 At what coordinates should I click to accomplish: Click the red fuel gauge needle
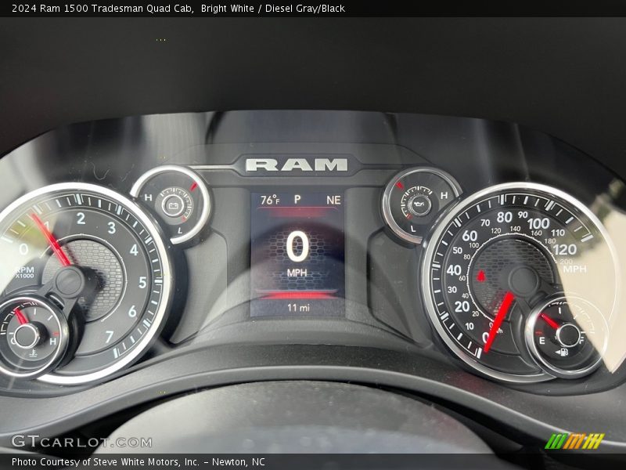pos(550,320)
